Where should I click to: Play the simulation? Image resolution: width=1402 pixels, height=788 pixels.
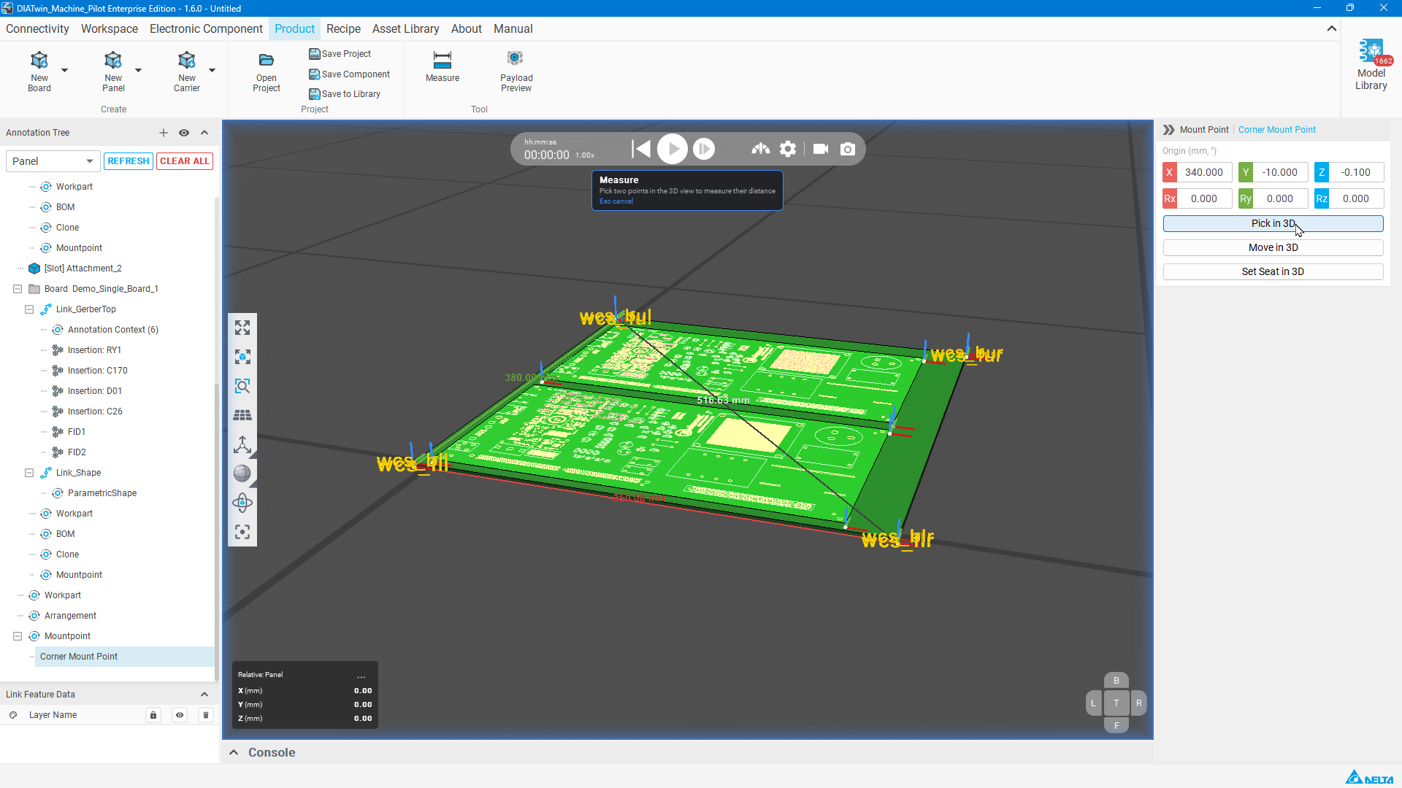pos(673,149)
